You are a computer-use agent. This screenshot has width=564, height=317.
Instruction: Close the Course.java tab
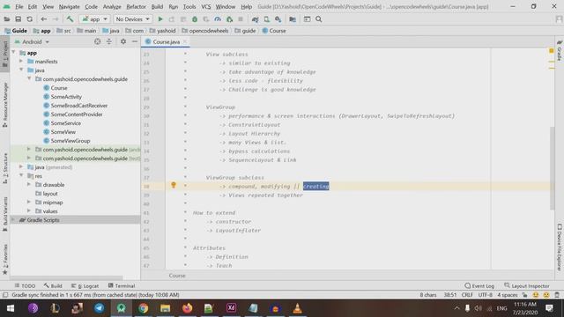(185, 41)
